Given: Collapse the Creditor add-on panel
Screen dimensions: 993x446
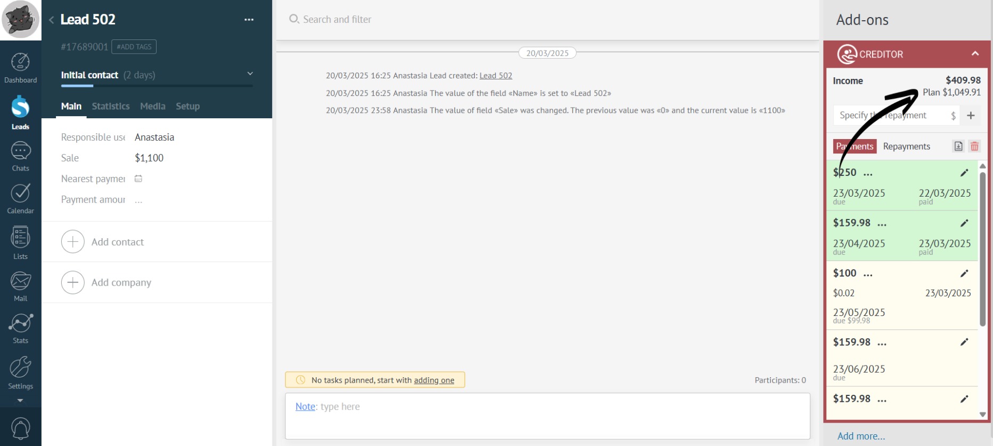Looking at the screenshot, I should click(x=975, y=54).
